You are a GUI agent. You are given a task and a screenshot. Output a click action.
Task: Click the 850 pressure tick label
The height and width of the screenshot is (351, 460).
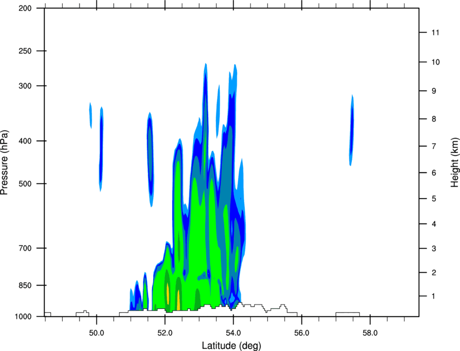point(25,285)
